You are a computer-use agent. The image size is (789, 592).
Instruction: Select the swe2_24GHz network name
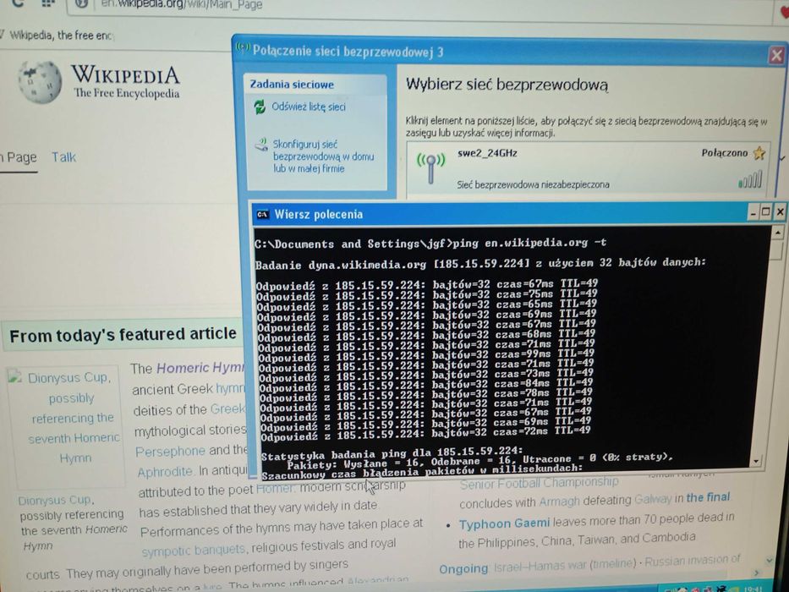click(x=487, y=153)
